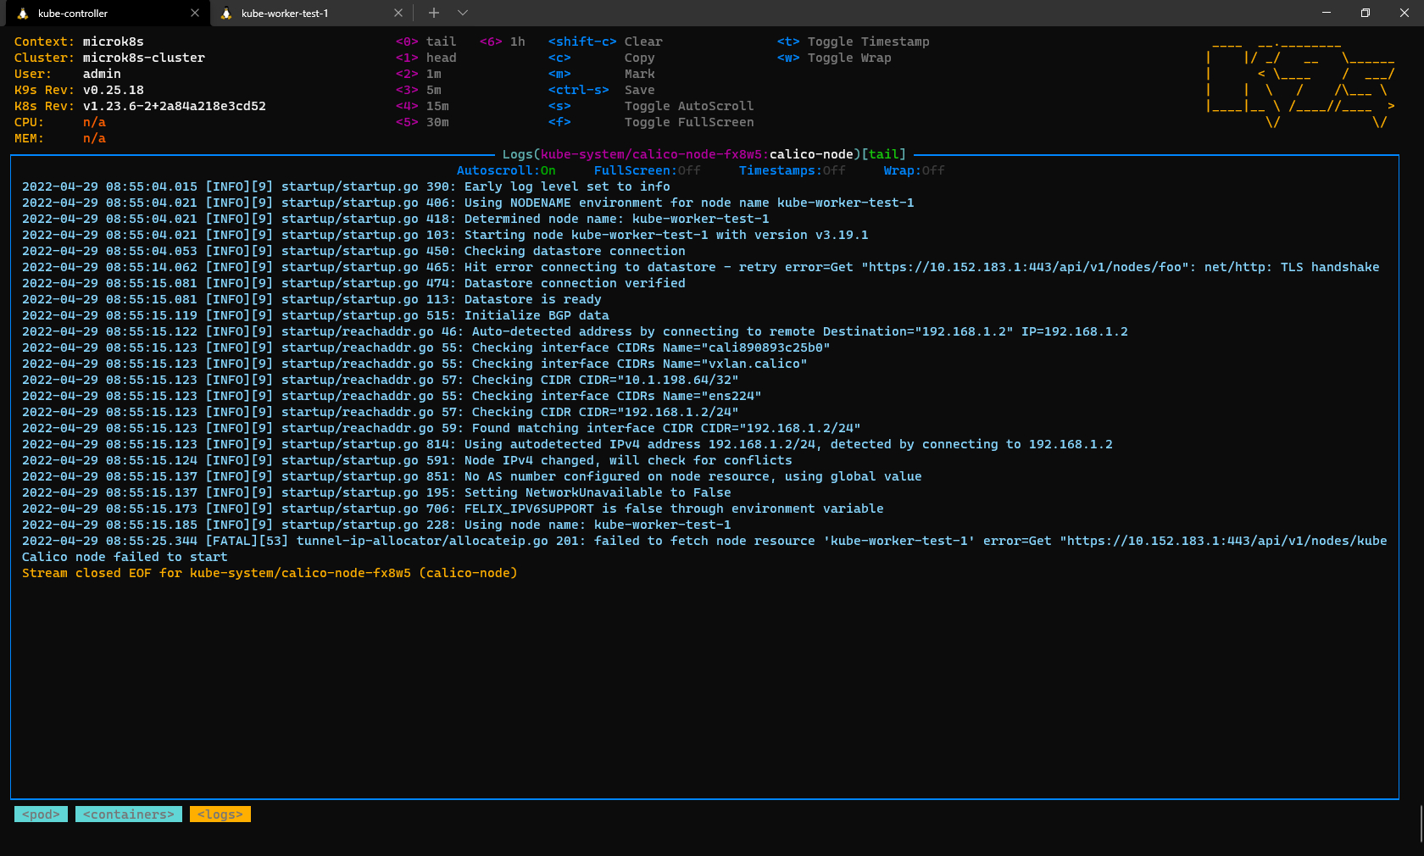The height and width of the screenshot is (856, 1424).
Task: Click the terminal icon on kube-controller tab
Action: pos(25,13)
